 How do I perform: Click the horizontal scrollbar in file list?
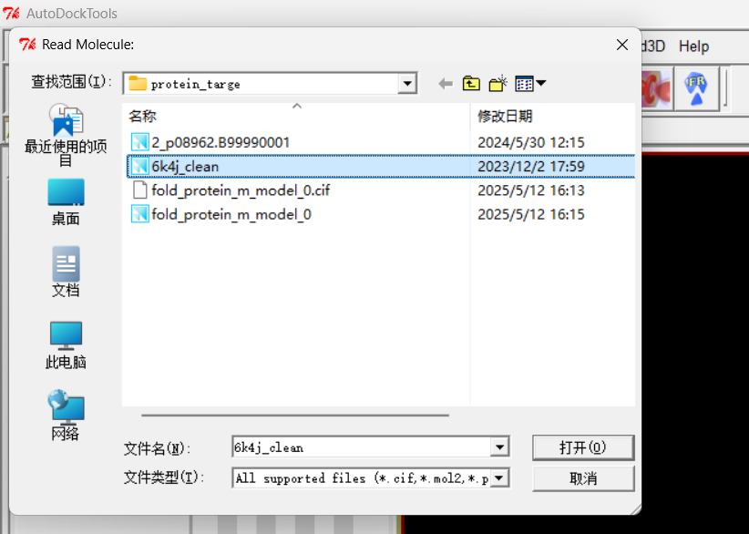[x=294, y=415]
